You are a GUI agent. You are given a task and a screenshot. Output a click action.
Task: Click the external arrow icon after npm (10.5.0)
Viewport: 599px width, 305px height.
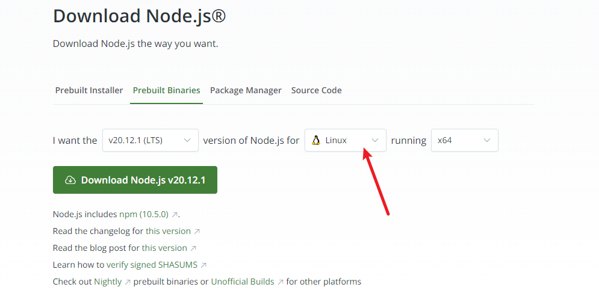pos(175,215)
